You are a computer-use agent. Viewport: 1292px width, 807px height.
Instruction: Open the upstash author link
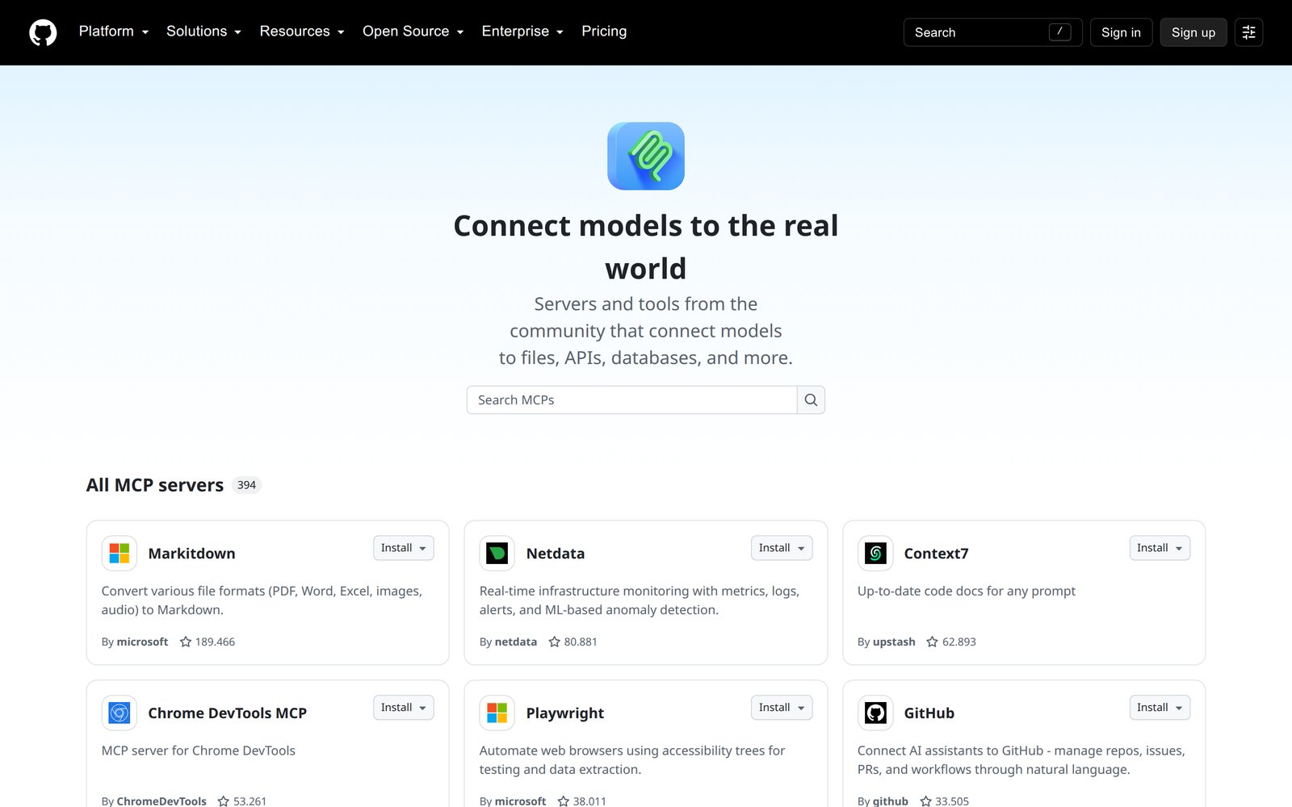pos(894,642)
